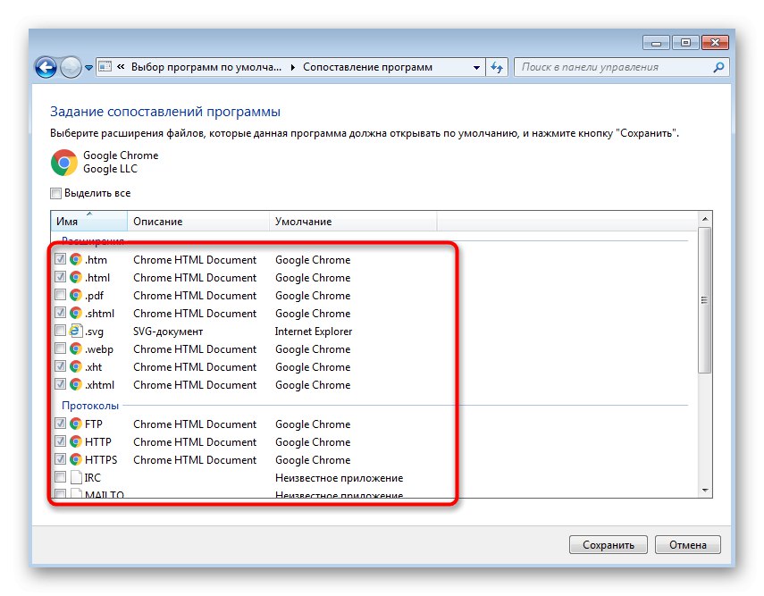Check the .webp extension checkbox

60,349
